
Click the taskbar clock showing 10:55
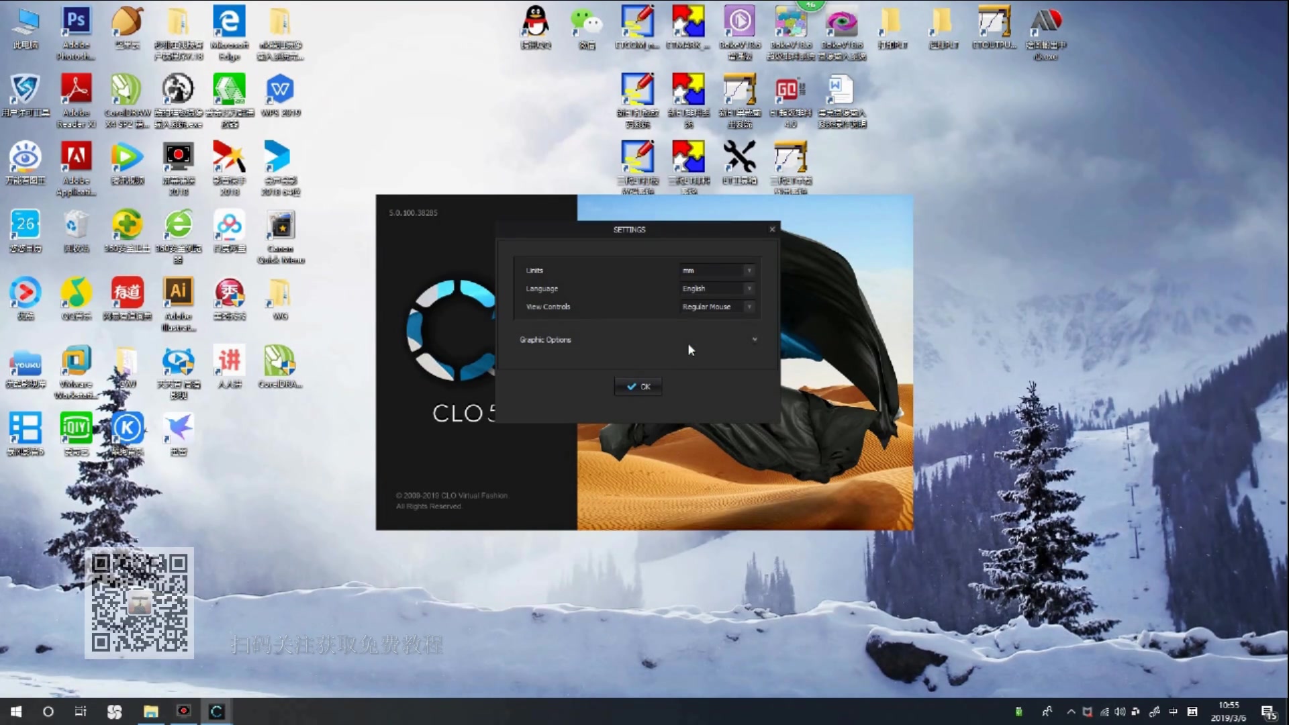pos(1228,712)
